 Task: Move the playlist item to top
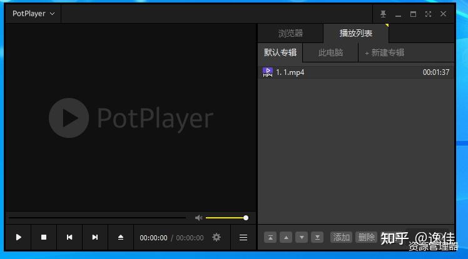pos(270,238)
